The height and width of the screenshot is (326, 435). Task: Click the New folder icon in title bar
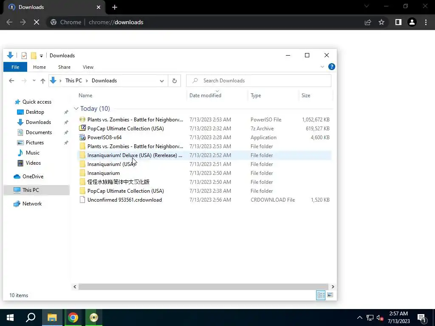point(34,56)
